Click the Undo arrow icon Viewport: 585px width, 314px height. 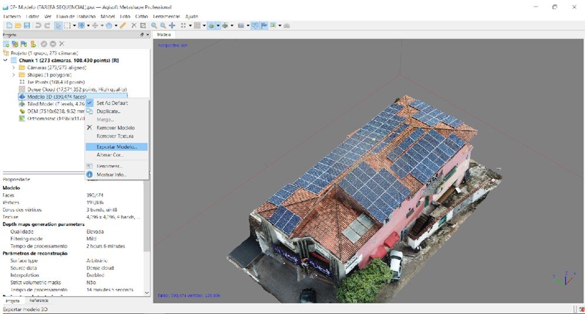coord(38,26)
